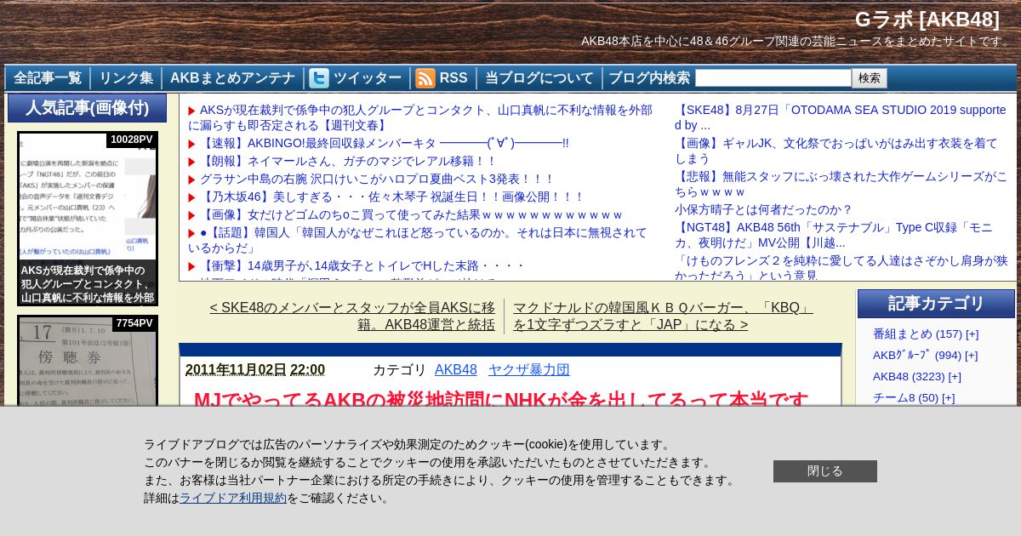Open 【画像】女だけどゴム headline link
Screen dimensions: 1021x536
[x=411, y=214]
